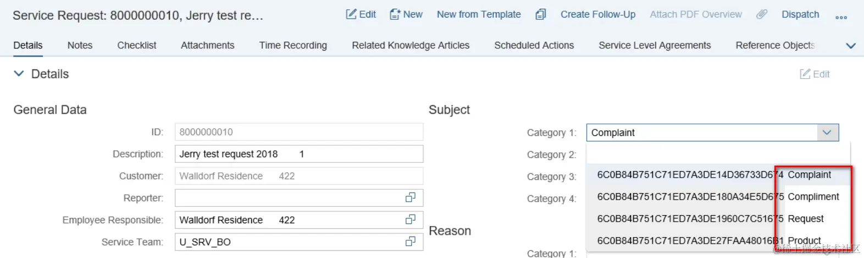Expand the tab strip overflow chevron
864x258 pixels.
[x=850, y=46]
